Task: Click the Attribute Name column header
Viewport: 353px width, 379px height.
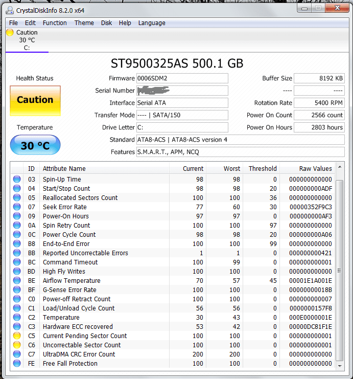Action: 104,168
